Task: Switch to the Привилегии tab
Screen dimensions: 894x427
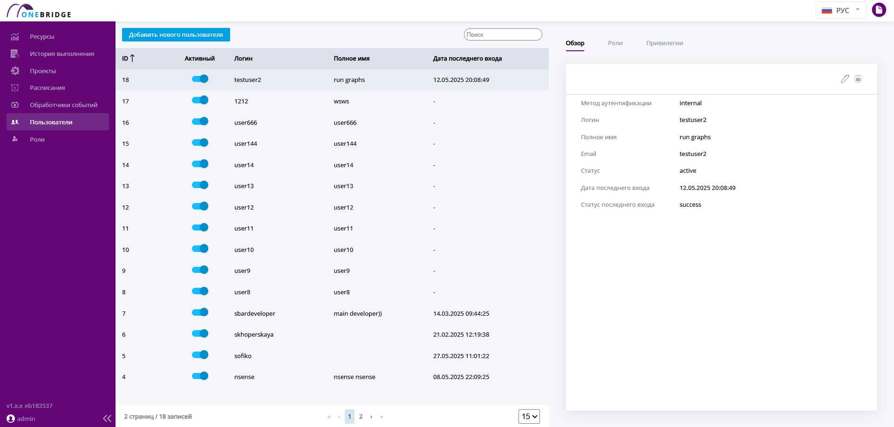Action: click(664, 43)
